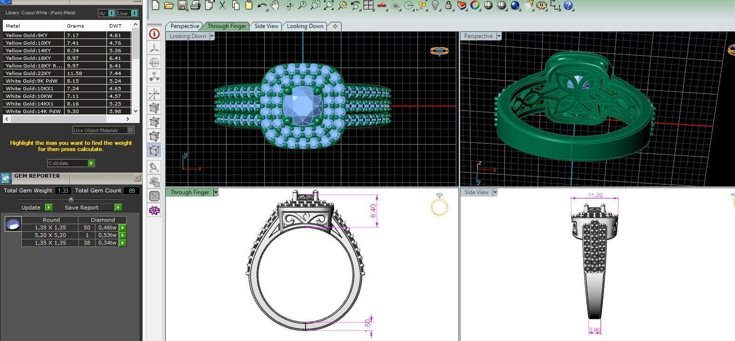The image size is (735, 341).
Task: Expand the 38-stone 0,34tw gem row arrow
Action: click(123, 243)
